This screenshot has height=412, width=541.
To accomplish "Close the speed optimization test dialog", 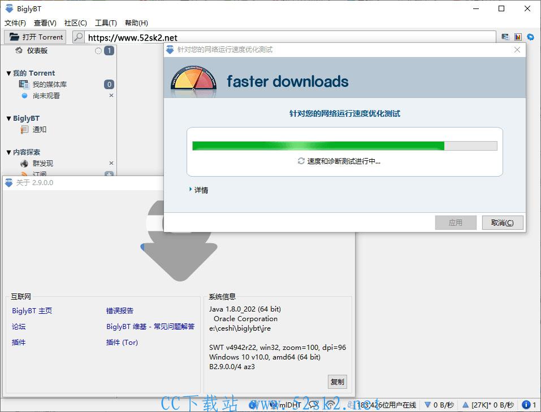I will pos(517,50).
